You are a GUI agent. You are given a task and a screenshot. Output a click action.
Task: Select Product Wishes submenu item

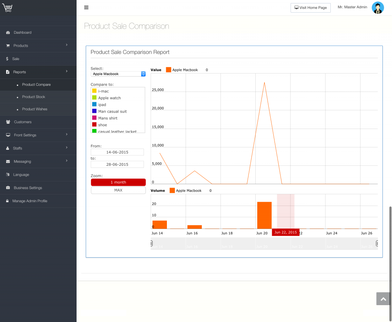(x=38, y=109)
